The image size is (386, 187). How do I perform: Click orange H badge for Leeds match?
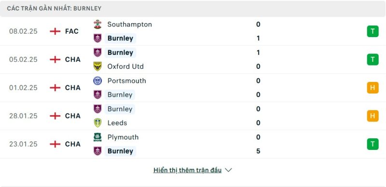coord(372,116)
